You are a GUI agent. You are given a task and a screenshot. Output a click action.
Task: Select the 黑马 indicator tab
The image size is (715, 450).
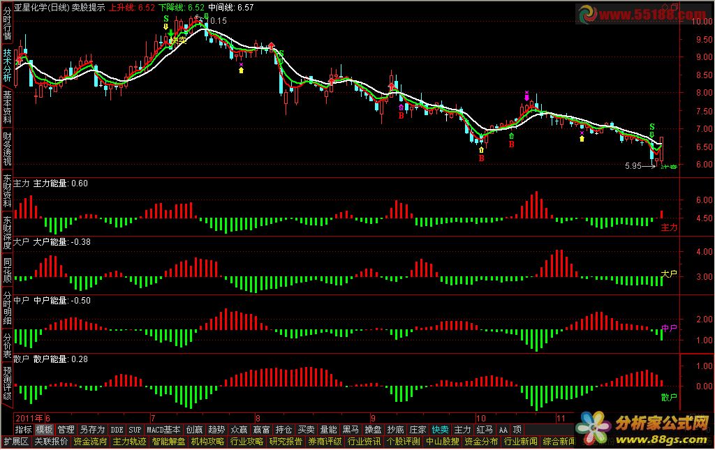351,430
